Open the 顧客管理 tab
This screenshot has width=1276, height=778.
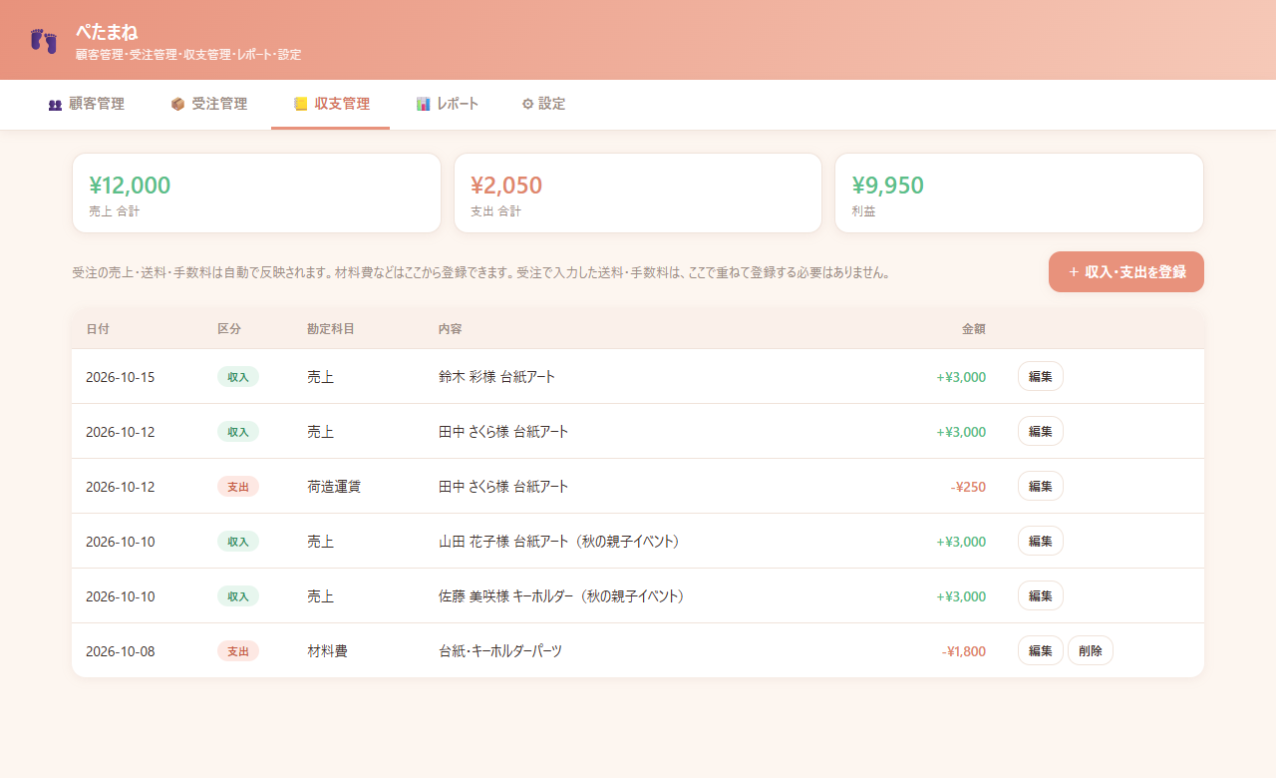[x=86, y=104]
